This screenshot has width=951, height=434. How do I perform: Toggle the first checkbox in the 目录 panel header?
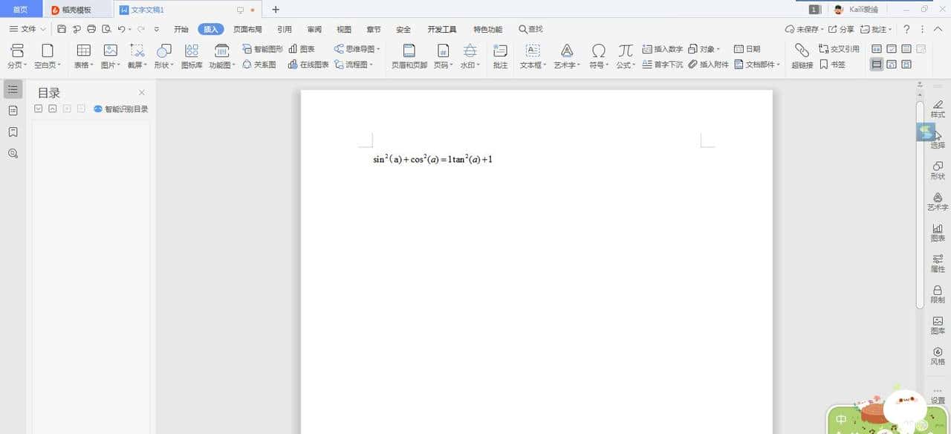pyautogui.click(x=38, y=108)
